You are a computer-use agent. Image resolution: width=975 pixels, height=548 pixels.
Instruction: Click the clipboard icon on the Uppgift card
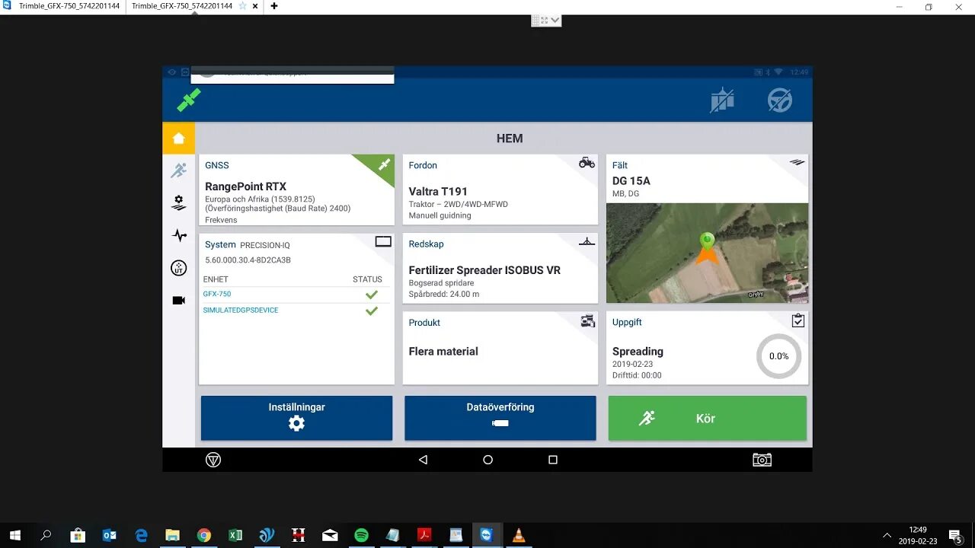pyautogui.click(x=798, y=320)
